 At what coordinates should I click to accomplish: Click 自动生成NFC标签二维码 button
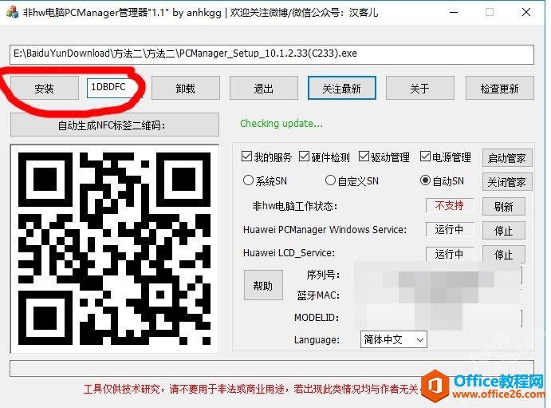pos(115,125)
